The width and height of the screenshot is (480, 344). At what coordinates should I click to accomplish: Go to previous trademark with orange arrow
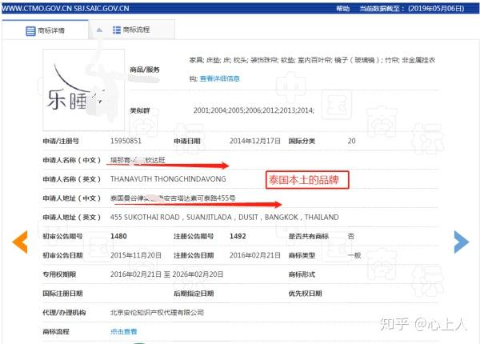click(20, 242)
